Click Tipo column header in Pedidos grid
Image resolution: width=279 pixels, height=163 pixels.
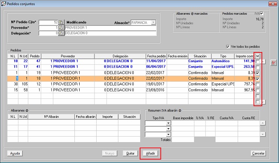click(x=223, y=56)
